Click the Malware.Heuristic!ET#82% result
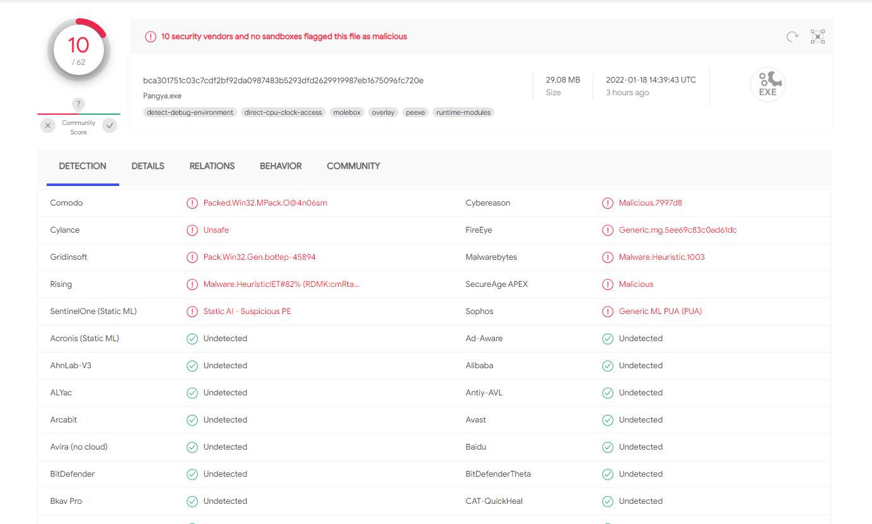 coord(282,284)
